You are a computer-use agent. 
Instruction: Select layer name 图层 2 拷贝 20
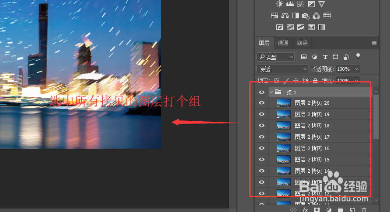[x=312, y=103]
